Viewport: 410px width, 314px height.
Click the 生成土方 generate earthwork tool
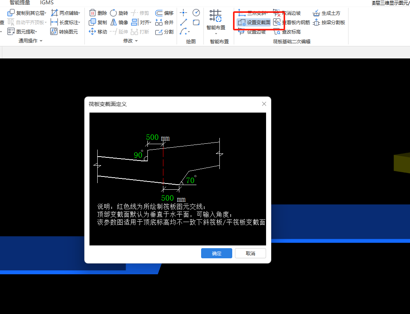coord(327,13)
